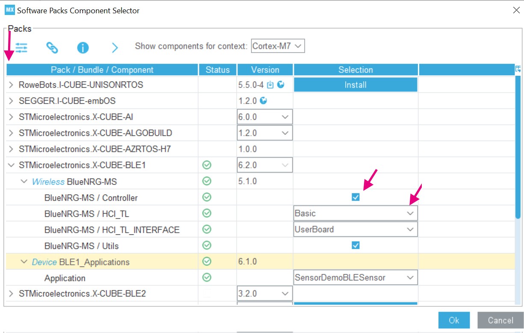
Task: Click the Pack / Bundle / Component column header
Action: 102,70
